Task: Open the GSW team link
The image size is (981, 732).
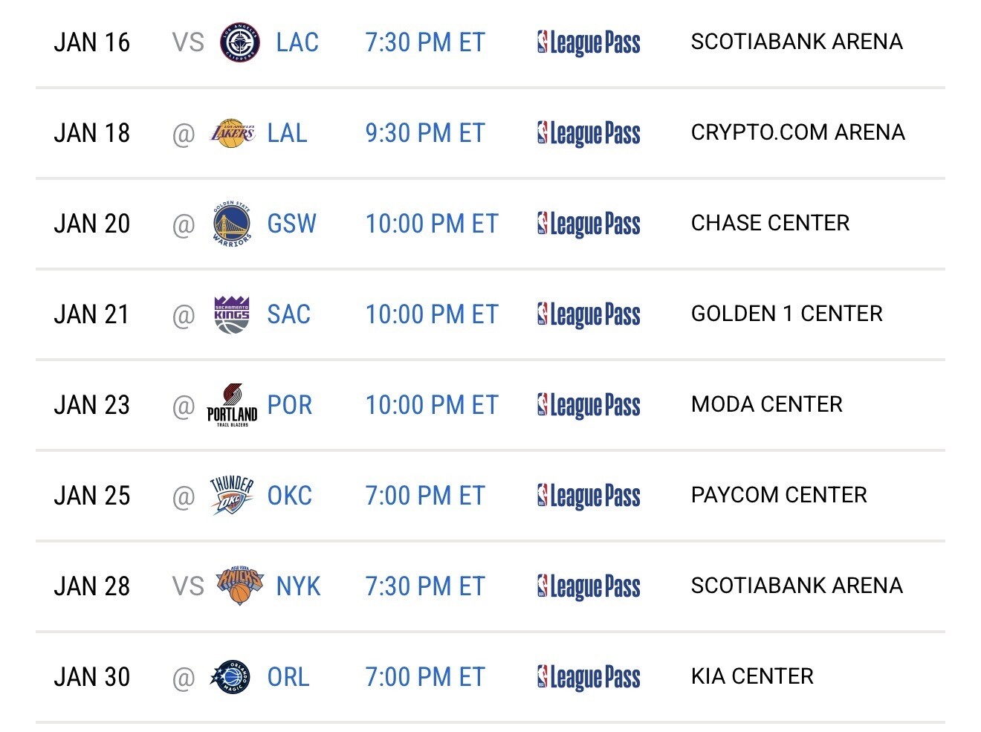Action: (x=291, y=224)
